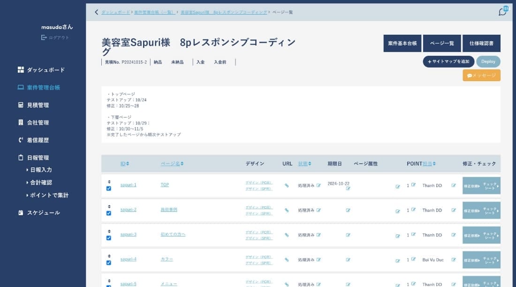The image size is (516, 287).
Task: Click the reorder handle on the sapuri-2 row
Action: click(x=109, y=206)
